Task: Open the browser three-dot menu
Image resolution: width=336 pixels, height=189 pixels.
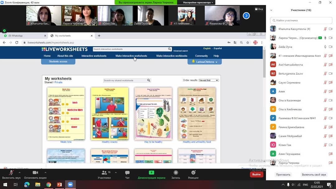Action: click(262, 43)
